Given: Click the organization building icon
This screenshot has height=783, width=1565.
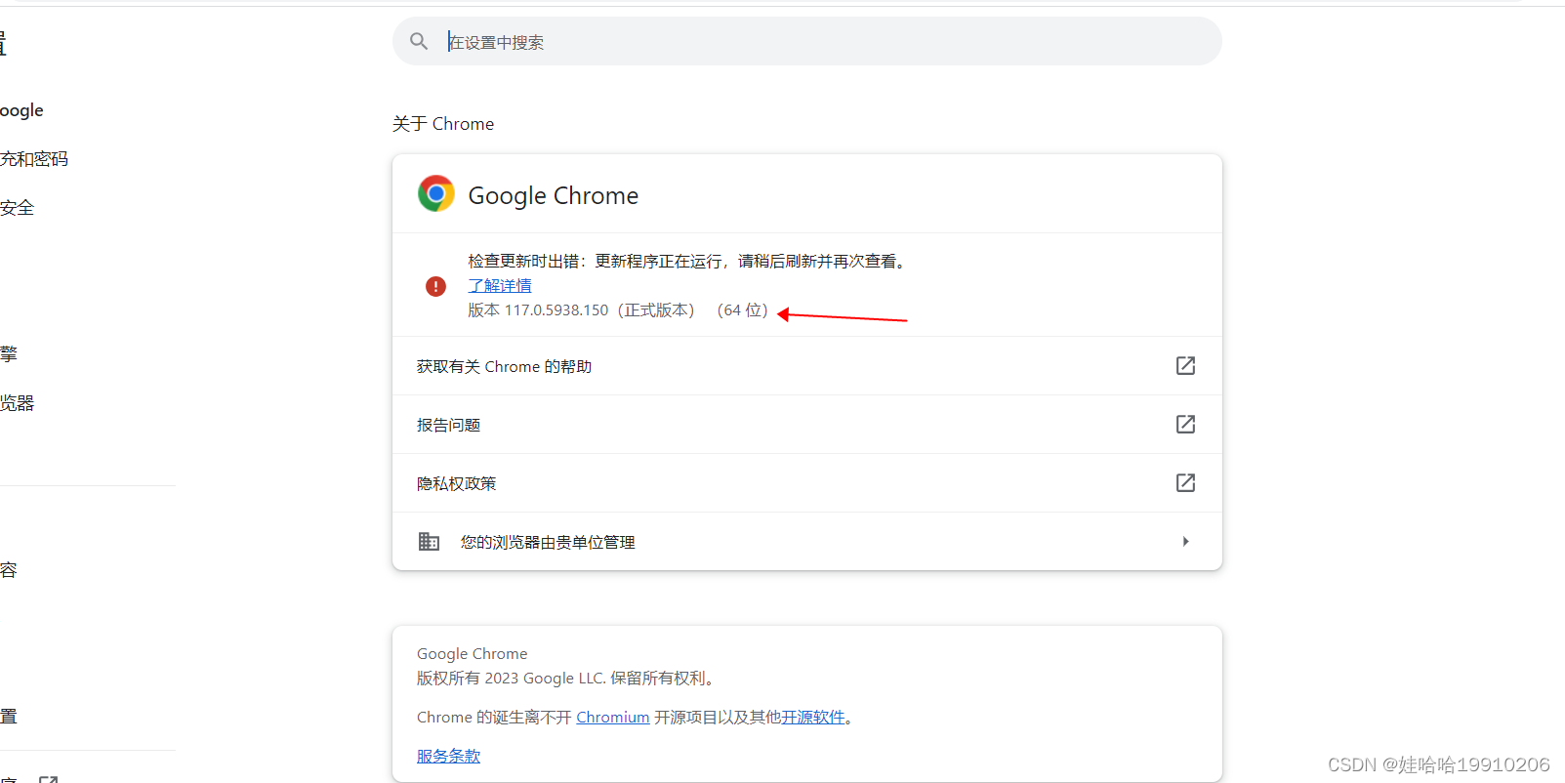Looking at the screenshot, I should [429, 541].
